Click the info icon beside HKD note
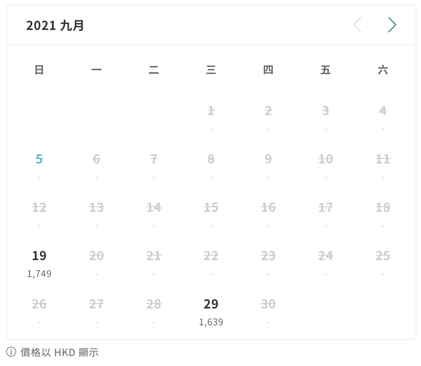 (11, 352)
